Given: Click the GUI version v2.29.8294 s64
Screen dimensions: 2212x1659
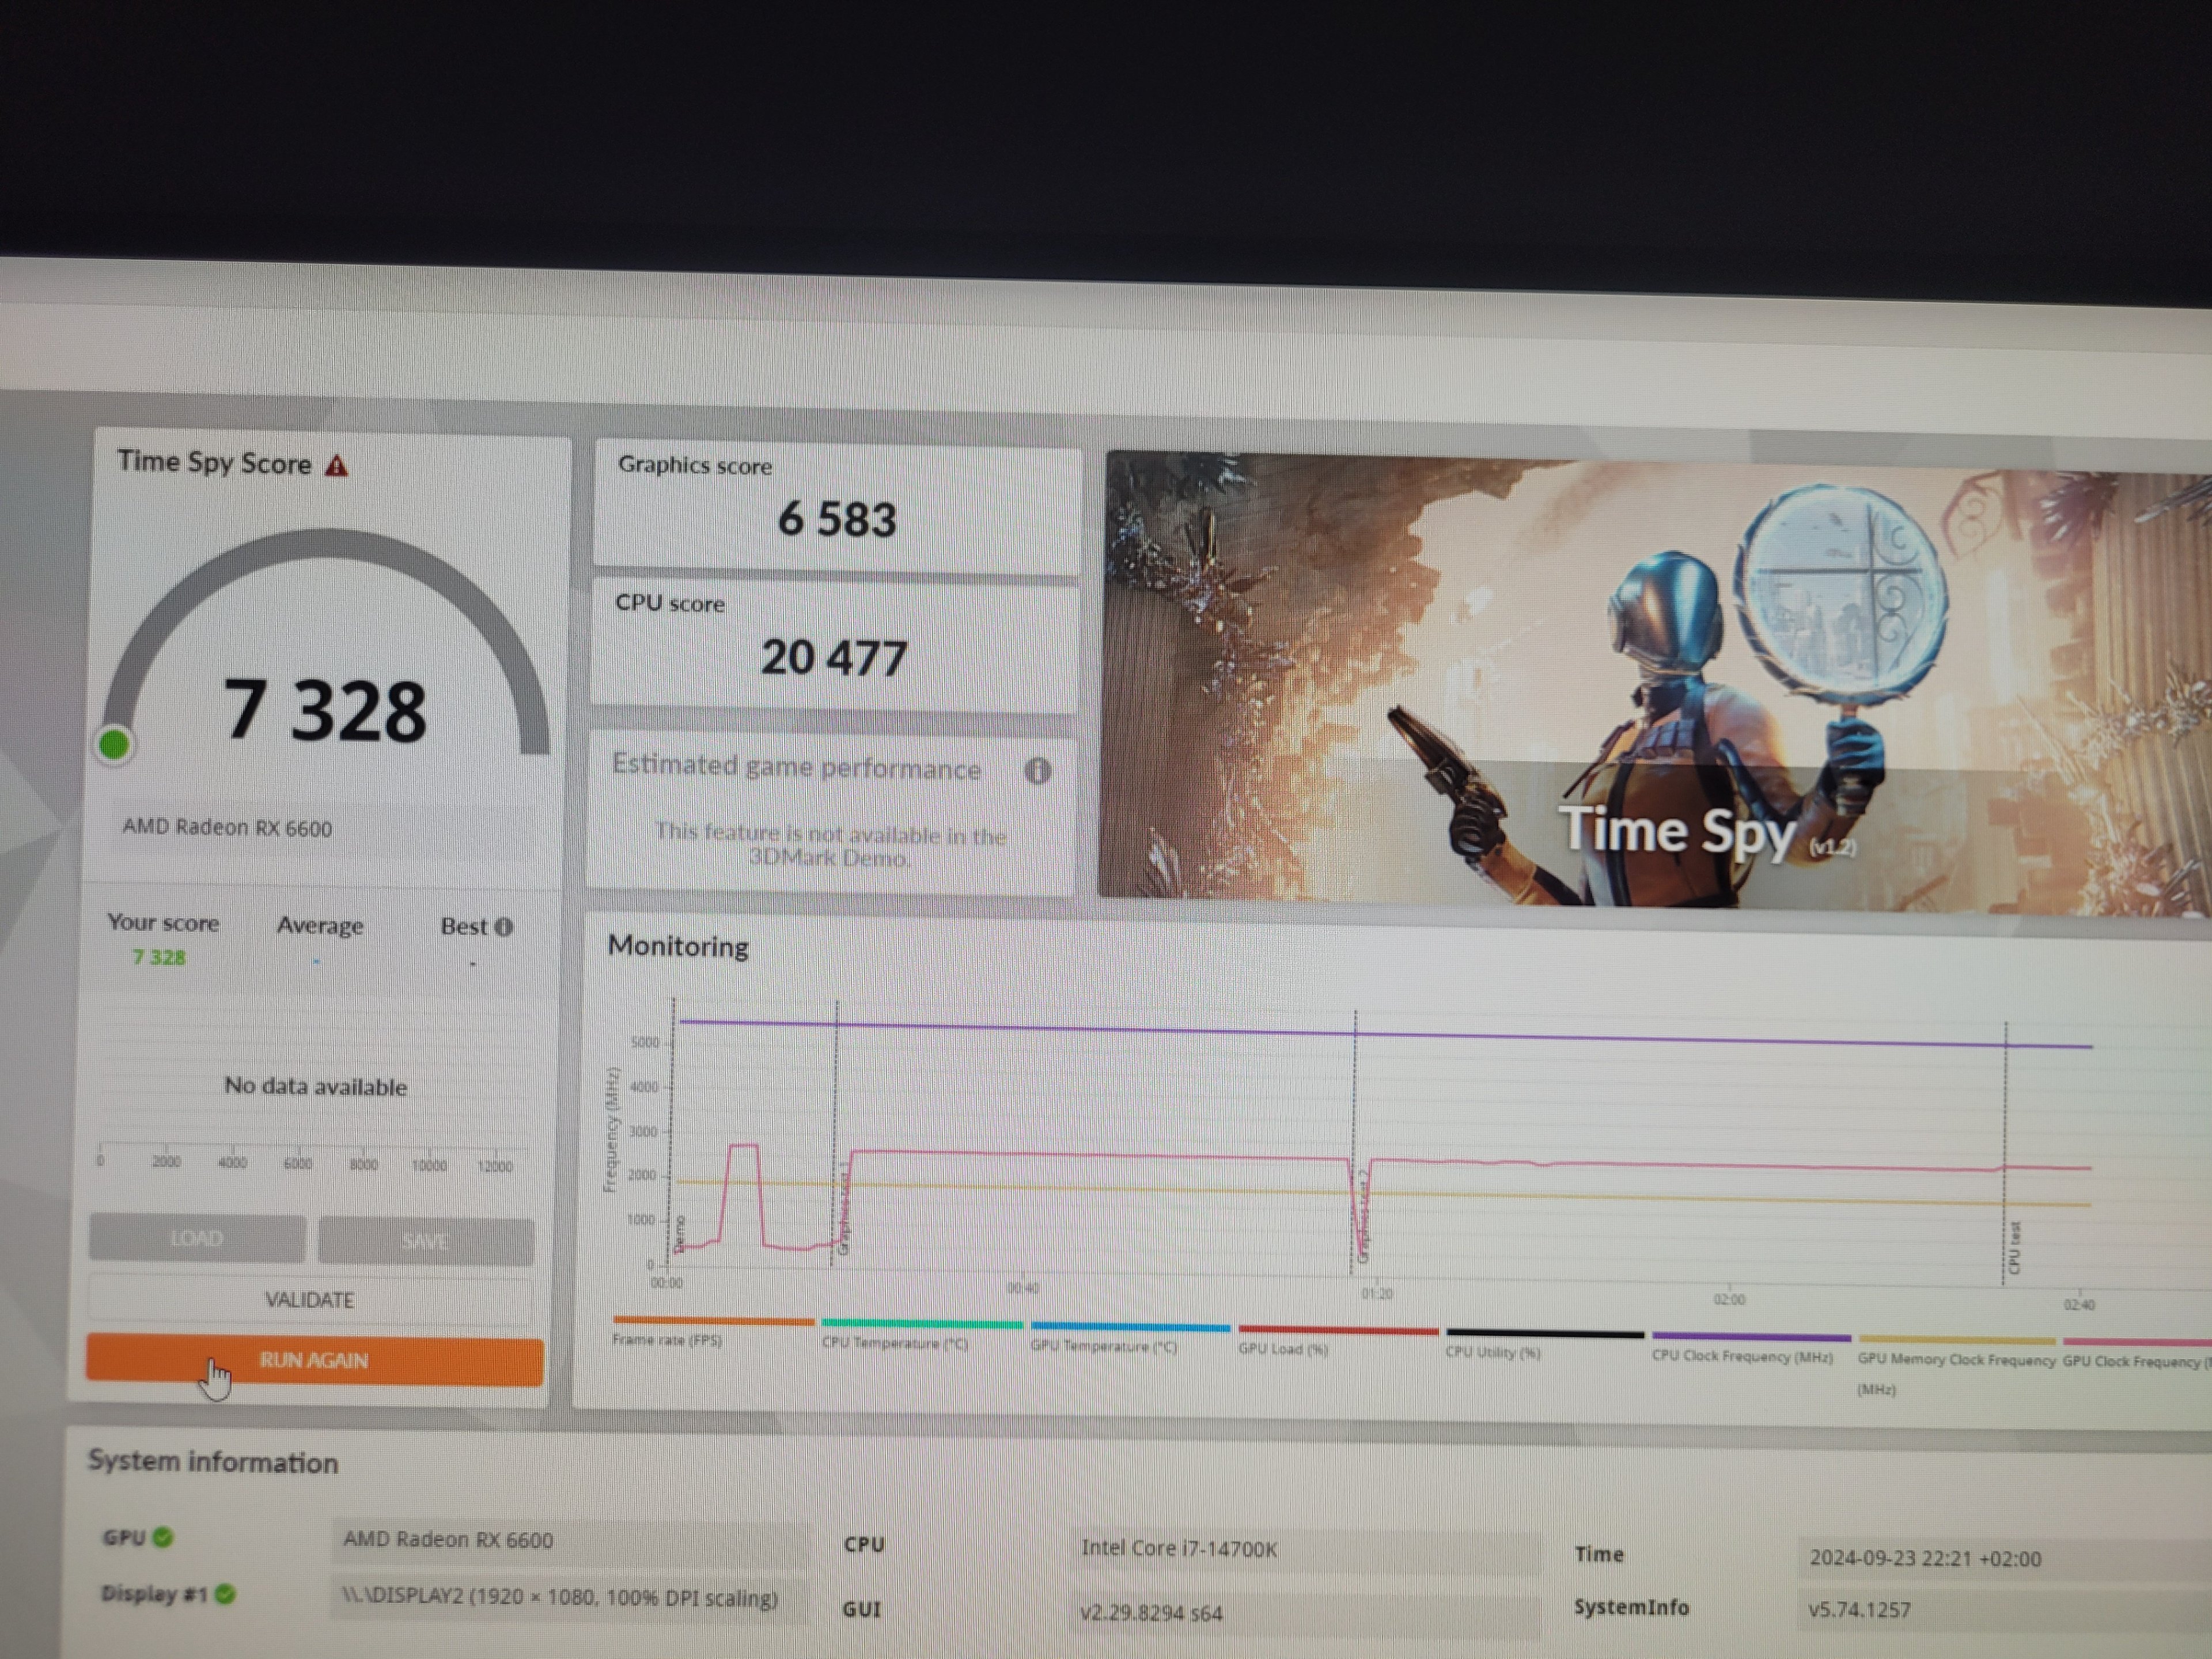Looking at the screenshot, I should 1151,1613.
